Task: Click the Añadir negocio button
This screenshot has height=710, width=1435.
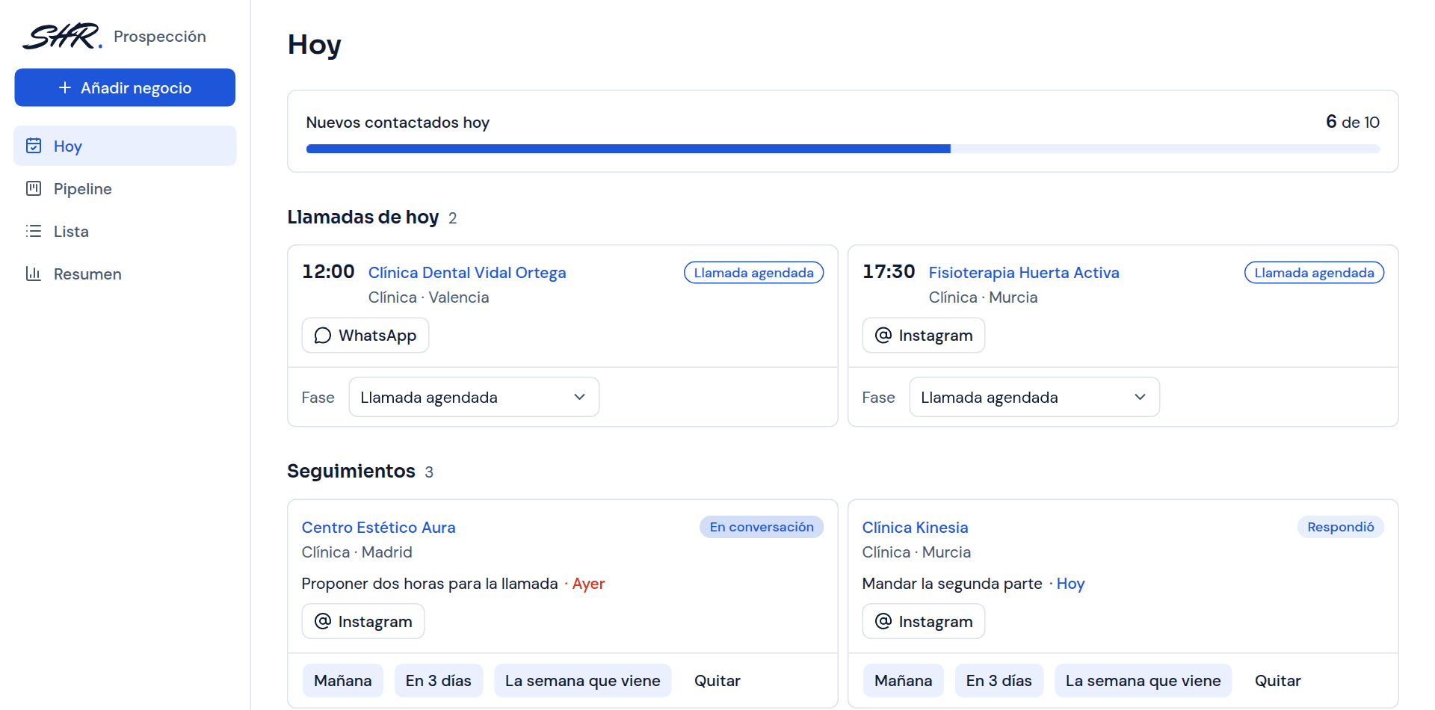Action: pyautogui.click(x=125, y=87)
